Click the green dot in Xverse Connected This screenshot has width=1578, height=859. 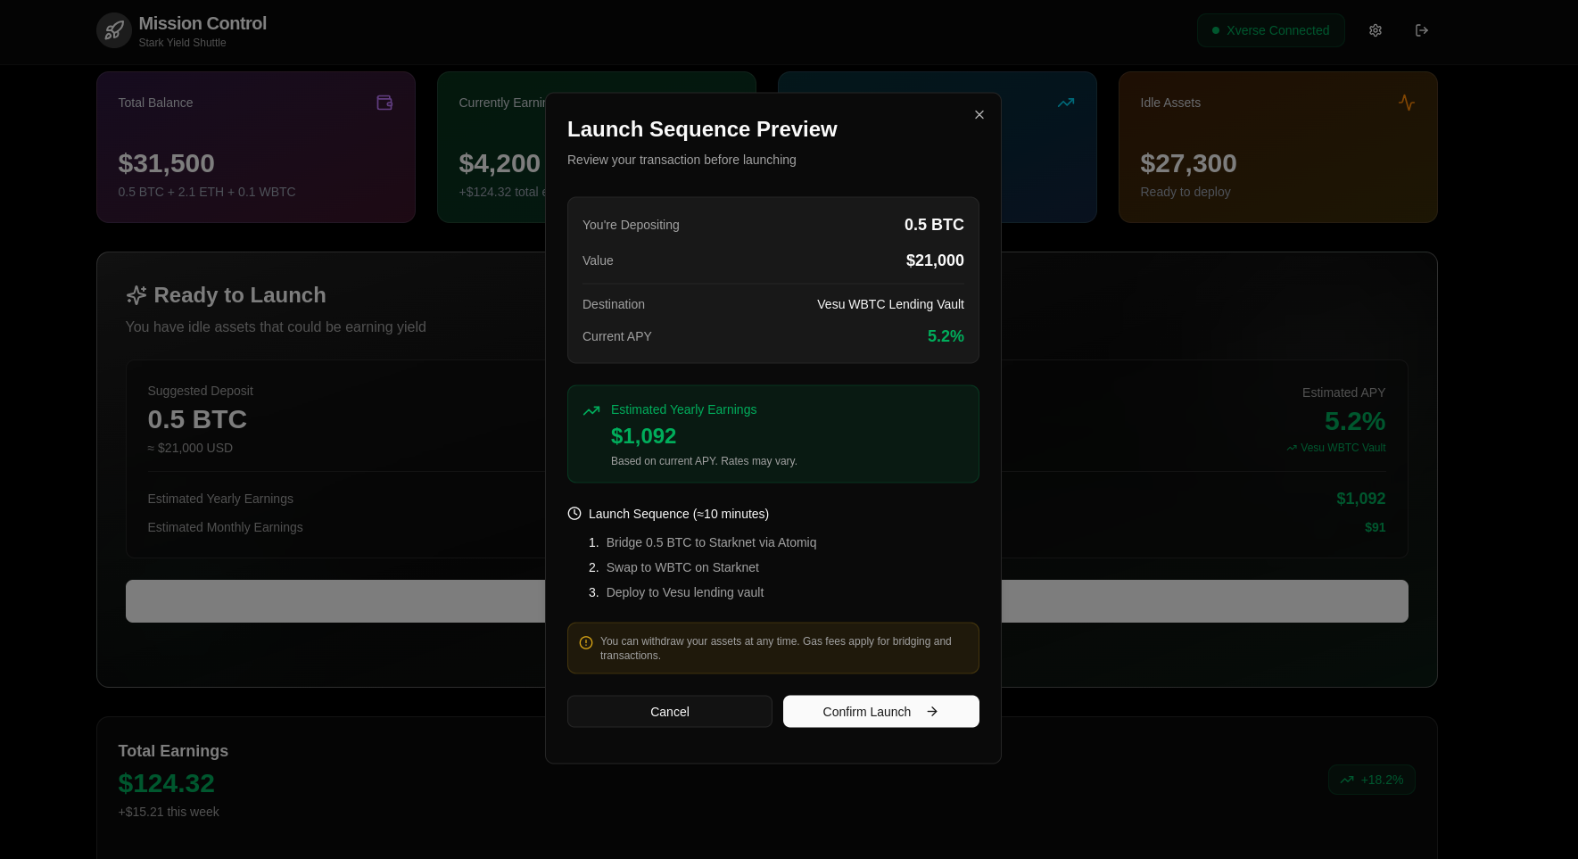pyautogui.click(x=1216, y=30)
